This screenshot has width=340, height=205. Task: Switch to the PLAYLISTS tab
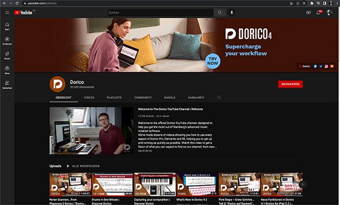(x=114, y=98)
